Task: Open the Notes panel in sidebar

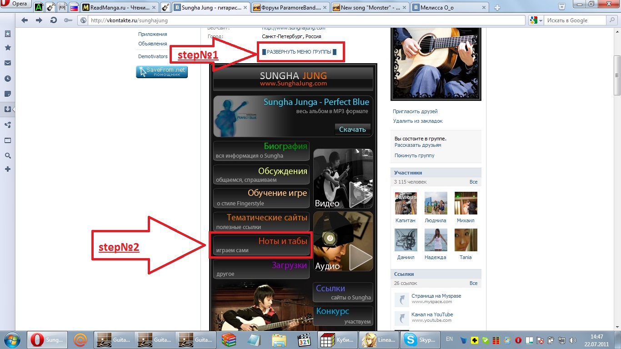Action: [x=8, y=94]
